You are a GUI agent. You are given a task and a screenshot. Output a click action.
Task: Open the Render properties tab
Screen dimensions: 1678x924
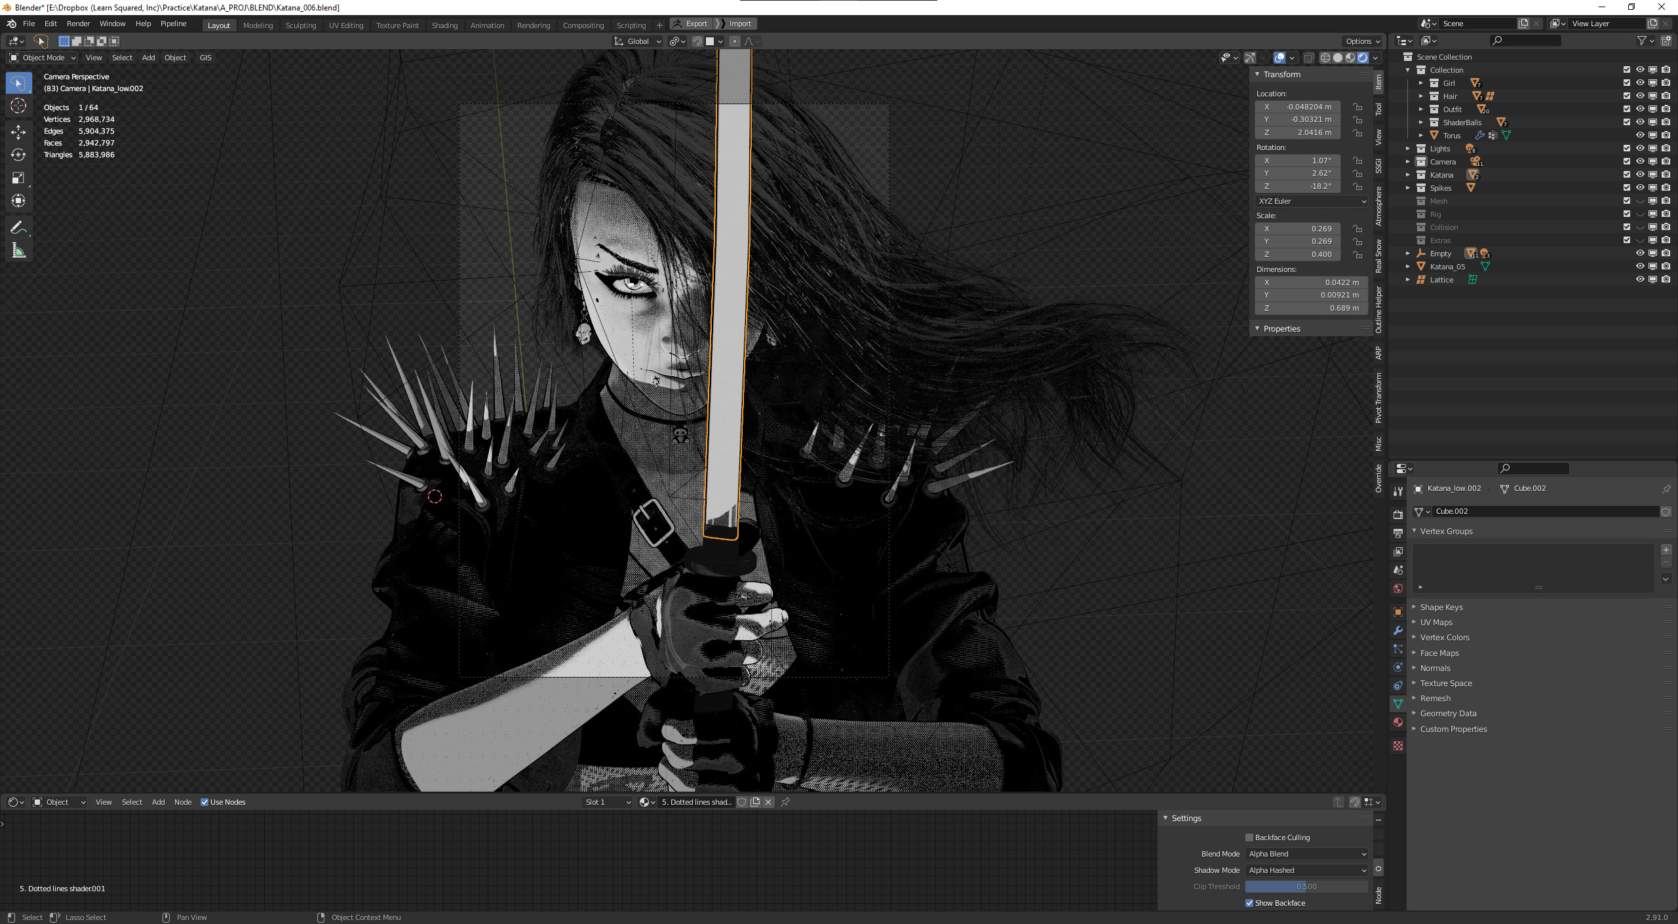[1398, 514]
